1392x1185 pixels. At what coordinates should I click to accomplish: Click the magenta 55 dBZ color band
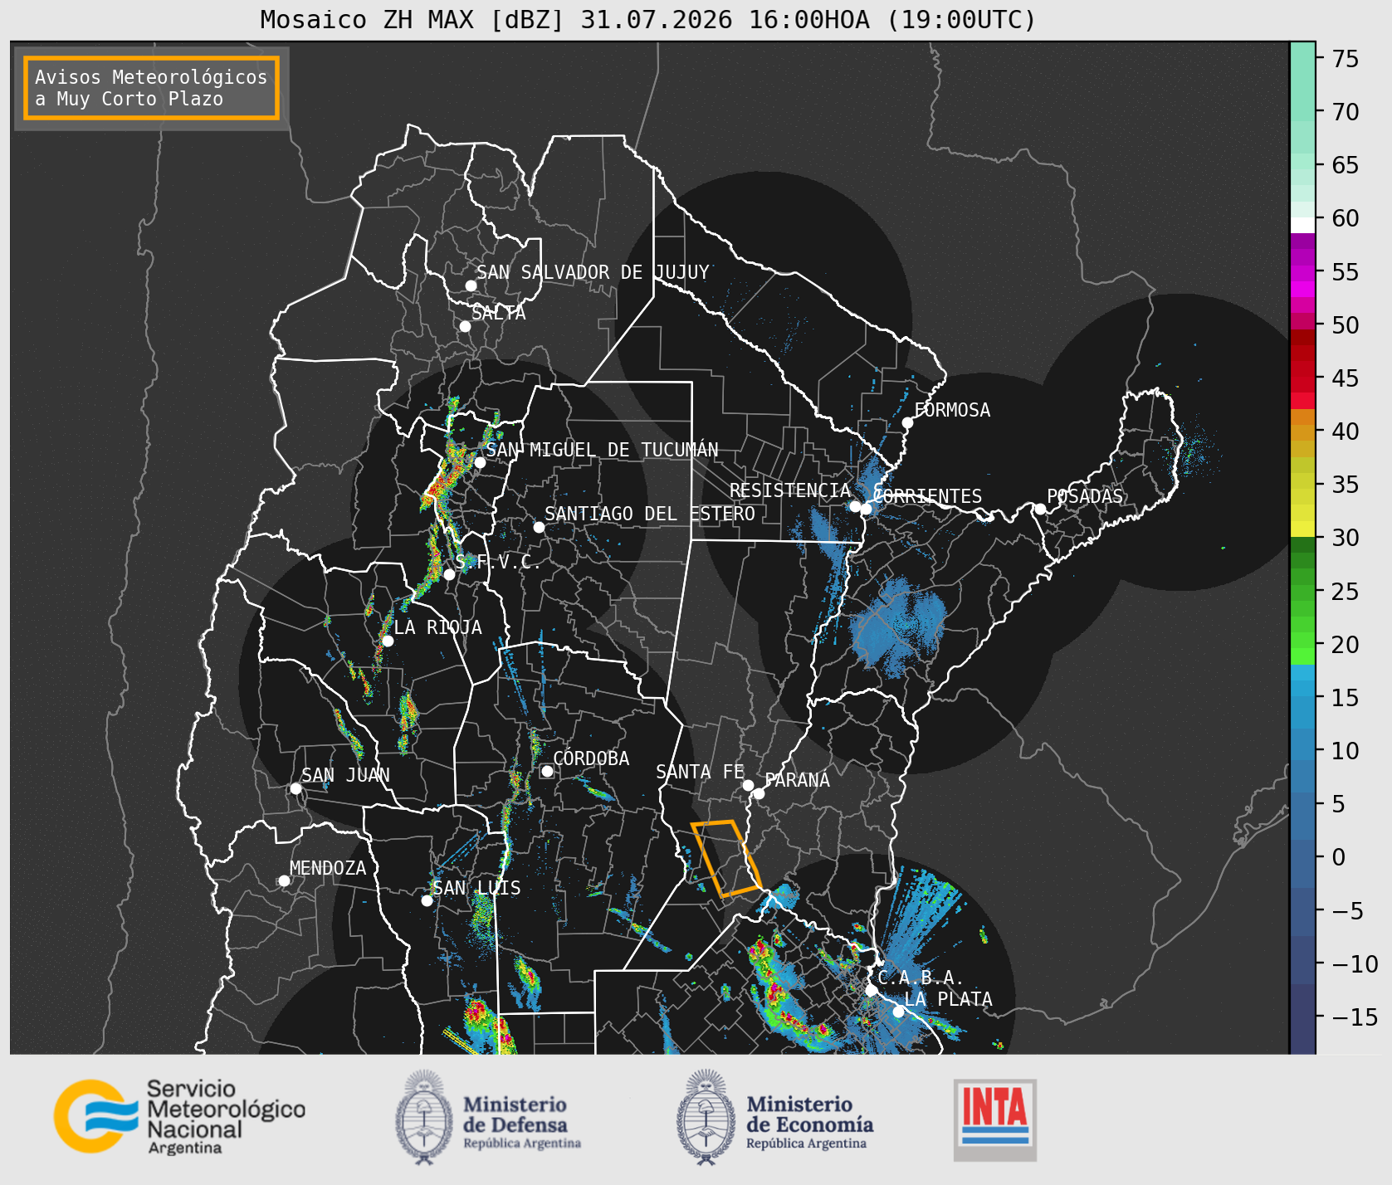pos(1302,273)
